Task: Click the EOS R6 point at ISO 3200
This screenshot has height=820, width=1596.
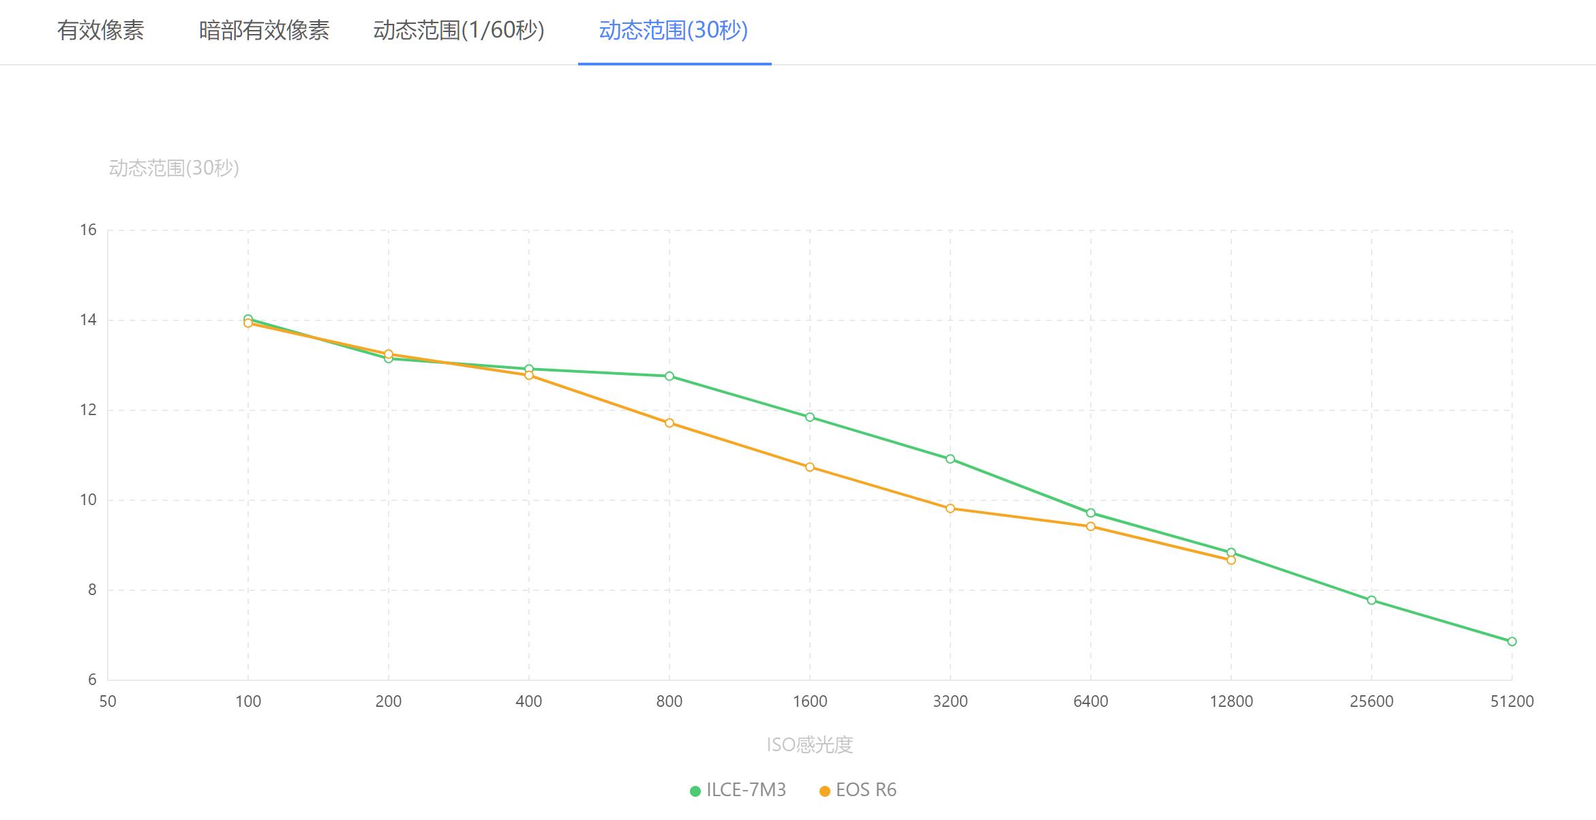Action: tap(950, 508)
